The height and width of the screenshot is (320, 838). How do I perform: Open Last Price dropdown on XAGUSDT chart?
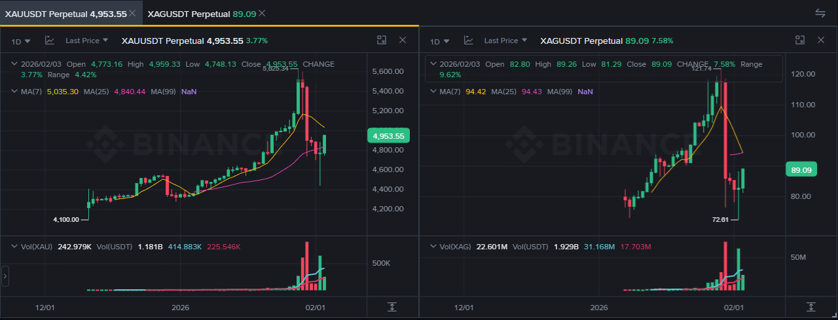[x=505, y=41]
